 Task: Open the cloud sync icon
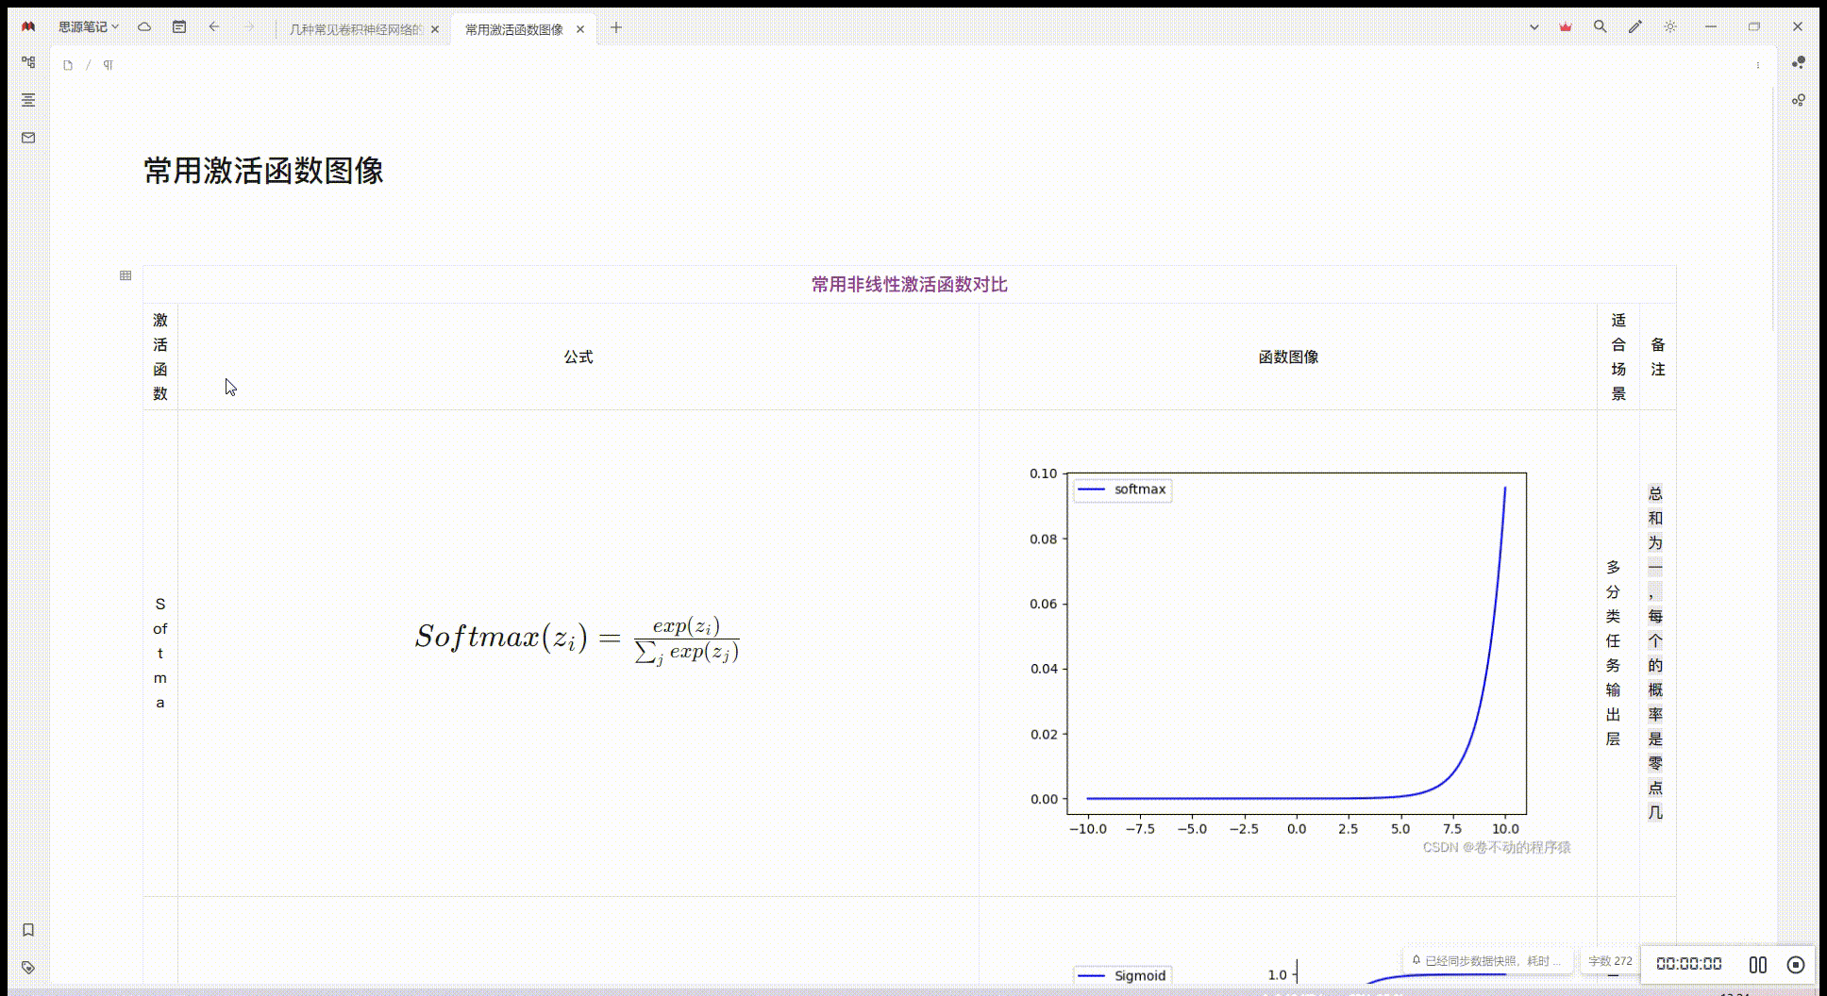pyautogui.click(x=143, y=26)
